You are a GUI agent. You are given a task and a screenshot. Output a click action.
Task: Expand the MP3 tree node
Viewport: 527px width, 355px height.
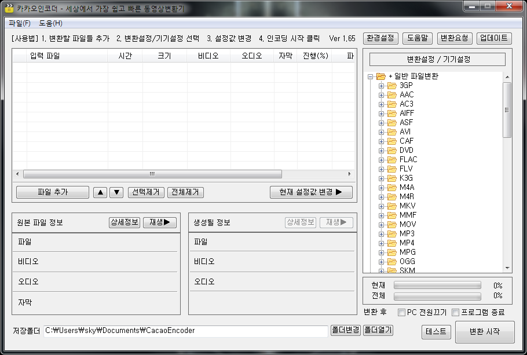click(381, 234)
